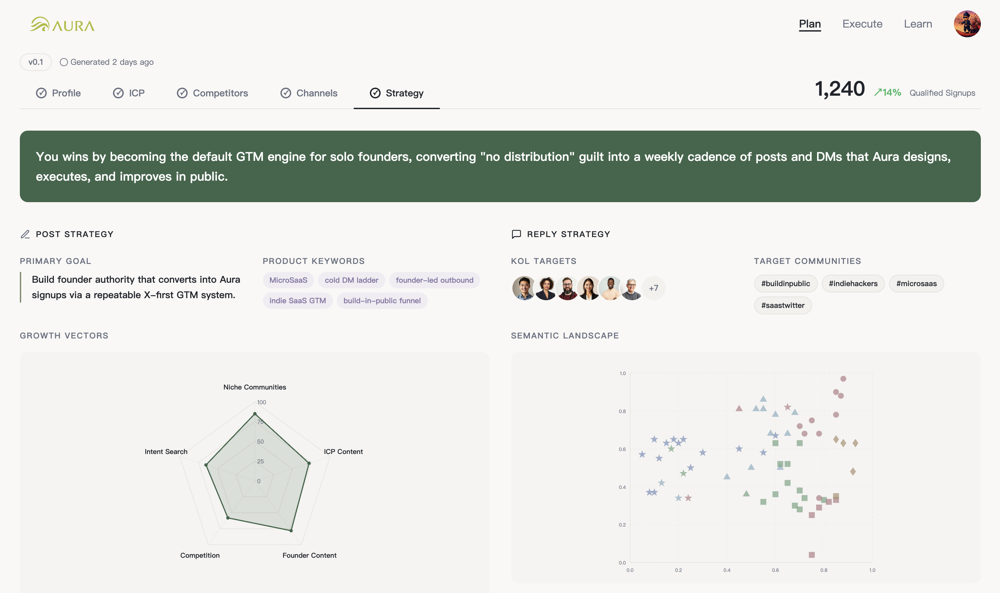Select the #indiehackers community tag
Screen dimensions: 1000x593
(x=853, y=284)
